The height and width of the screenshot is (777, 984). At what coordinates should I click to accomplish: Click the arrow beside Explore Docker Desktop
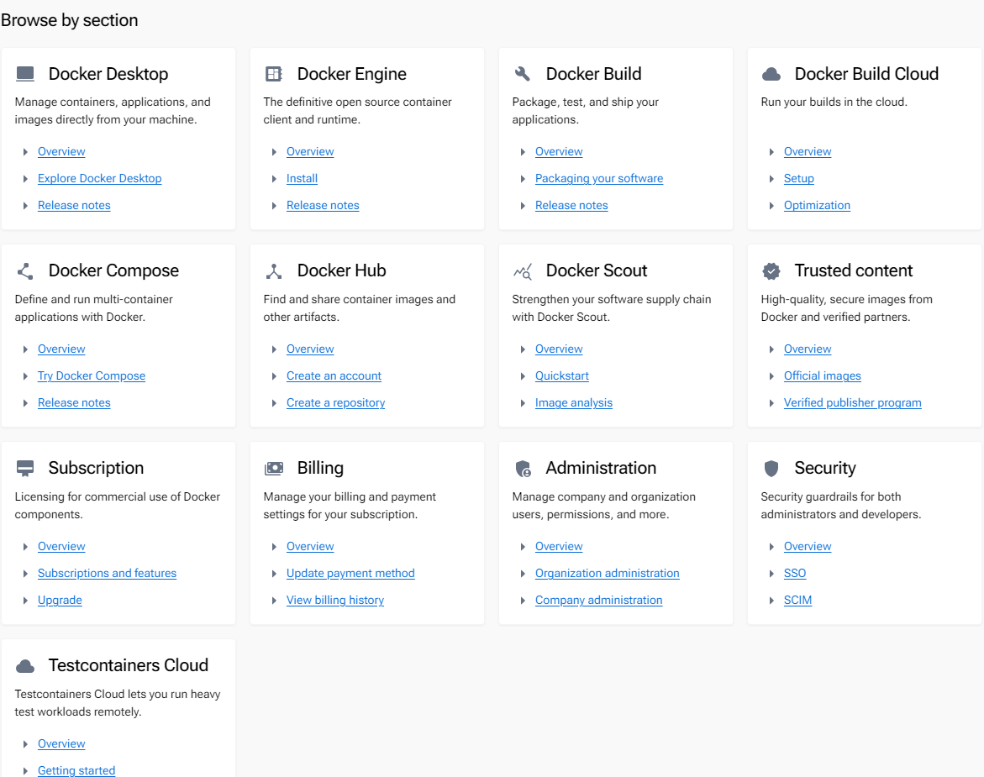[26, 179]
